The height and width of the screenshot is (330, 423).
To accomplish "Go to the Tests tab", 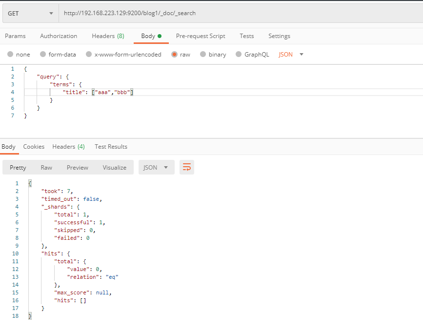I will pos(246,36).
